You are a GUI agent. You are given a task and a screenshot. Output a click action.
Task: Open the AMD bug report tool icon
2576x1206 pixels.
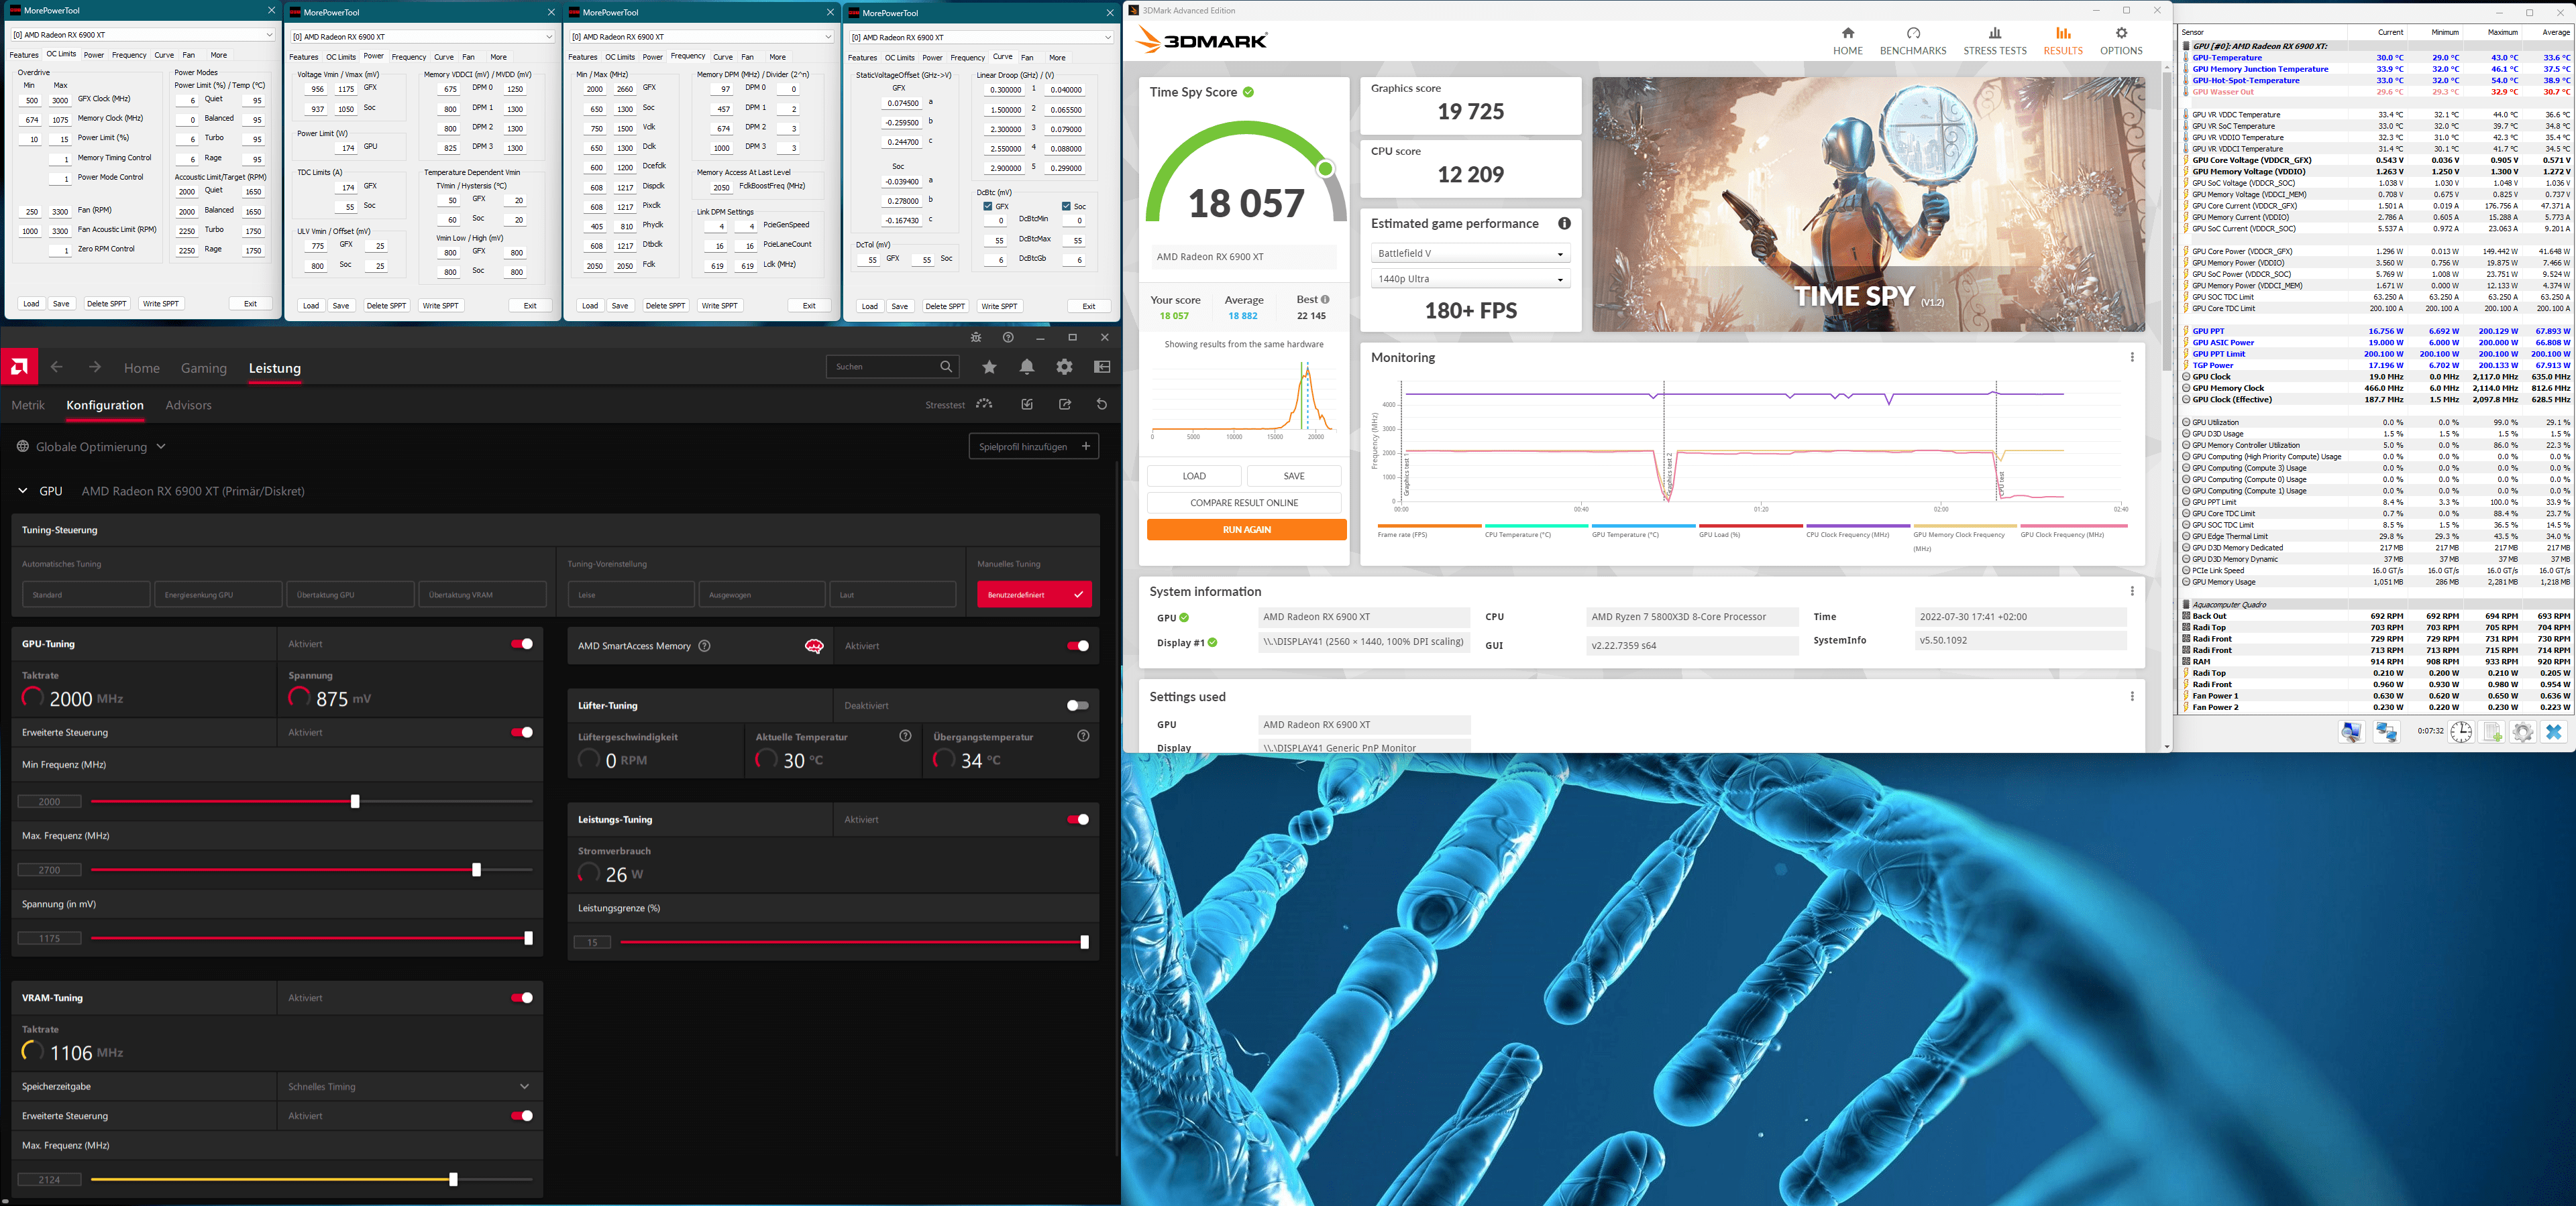point(976,338)
